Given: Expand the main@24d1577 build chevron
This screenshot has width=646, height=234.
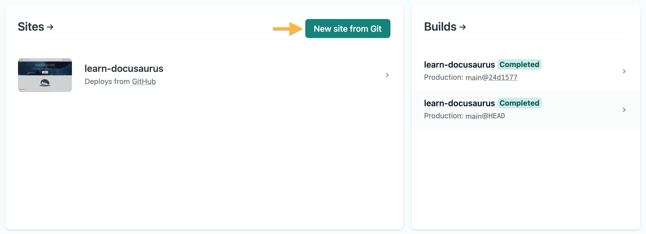Looking at the screenshot, I should 624,71.
